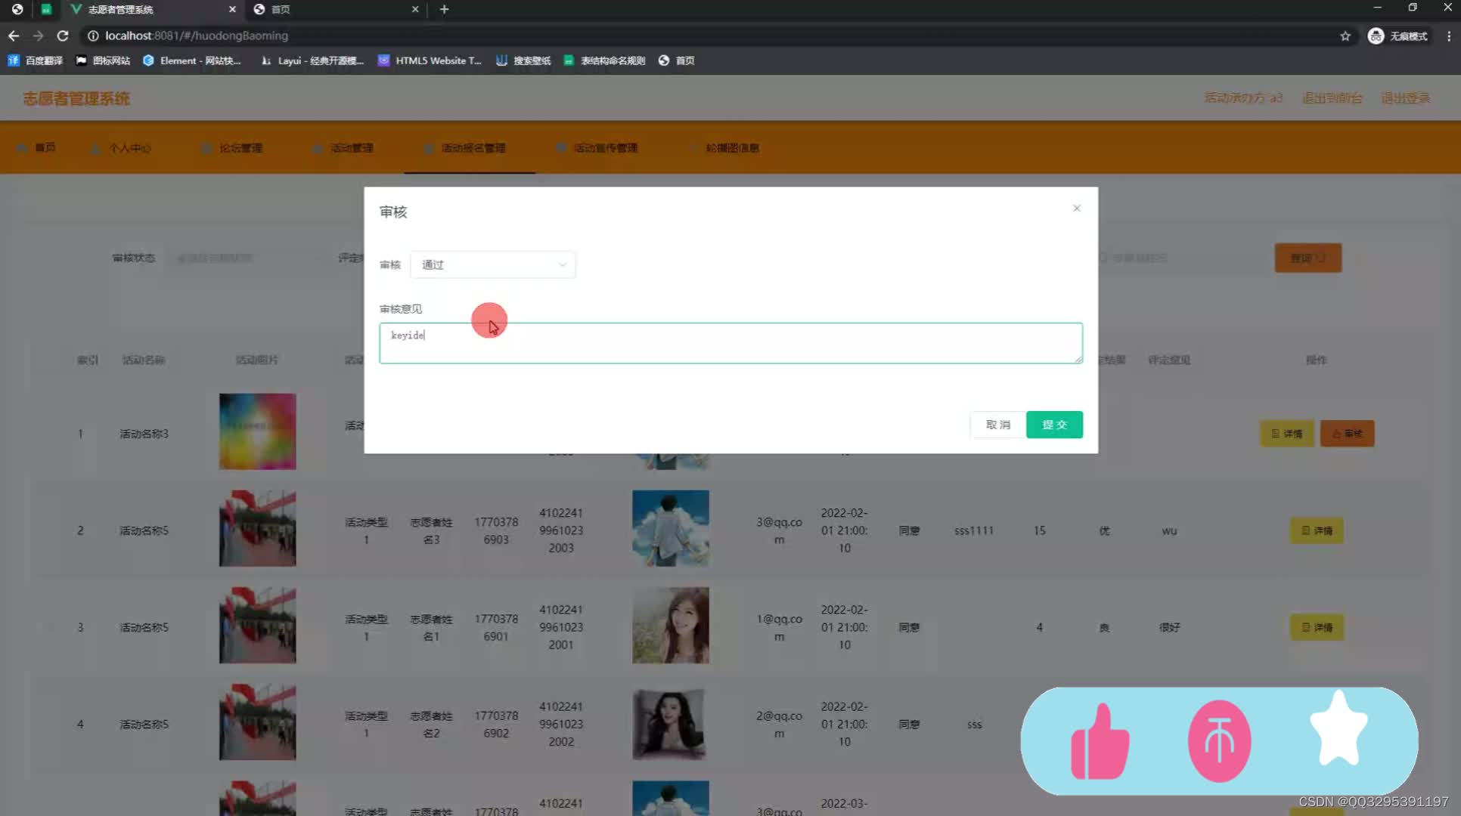This screenshot has height=816, width=1461.
Task: Click the pink coin icon
Action: click(1219, 740)
